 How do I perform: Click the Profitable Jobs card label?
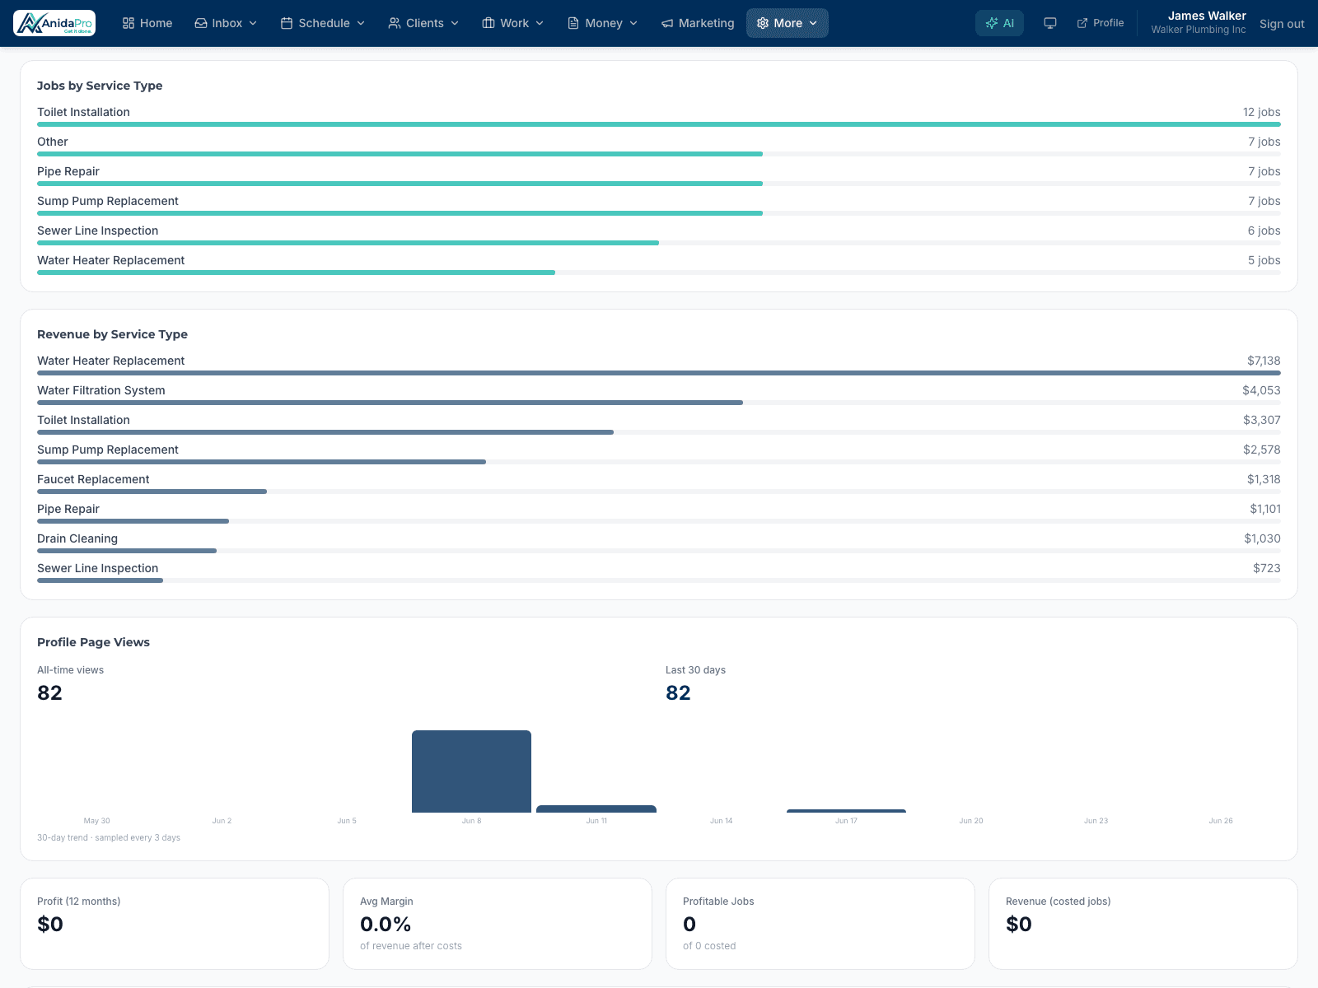(718, 902)
